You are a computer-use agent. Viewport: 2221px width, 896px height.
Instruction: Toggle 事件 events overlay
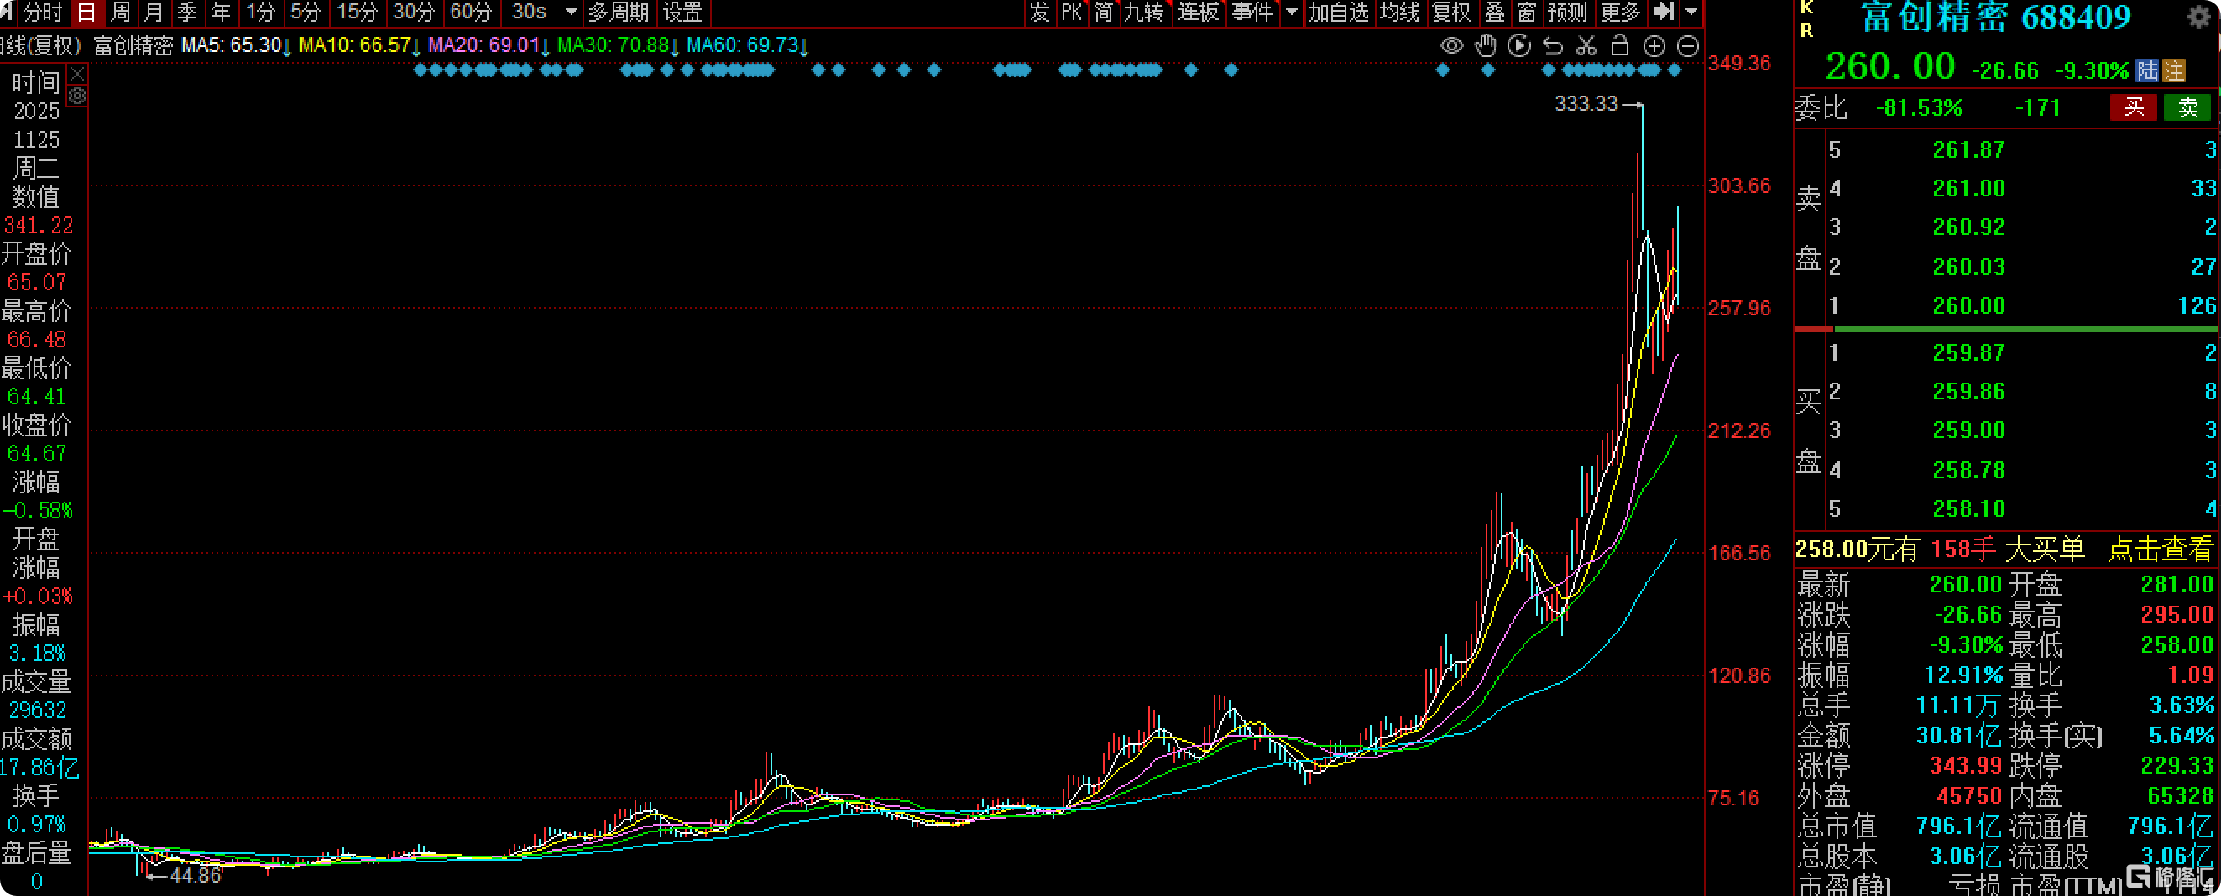[1252, 12]
